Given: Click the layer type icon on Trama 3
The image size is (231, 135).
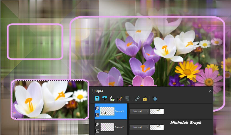Looking at the screenshot, I should (97, 108).
